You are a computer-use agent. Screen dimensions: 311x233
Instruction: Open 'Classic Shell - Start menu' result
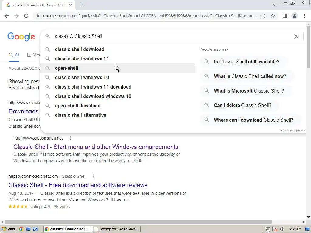(96, 147)
